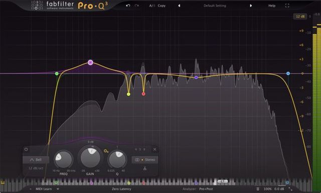Open the 12 dB display range selector

(x=300, y=17)
